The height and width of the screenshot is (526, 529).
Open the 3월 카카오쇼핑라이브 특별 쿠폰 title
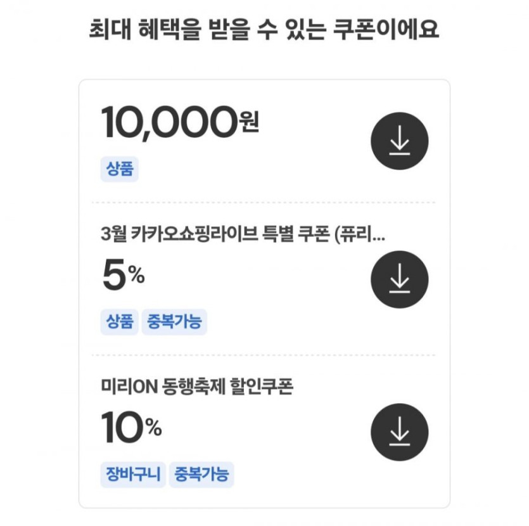coord(228,234)
